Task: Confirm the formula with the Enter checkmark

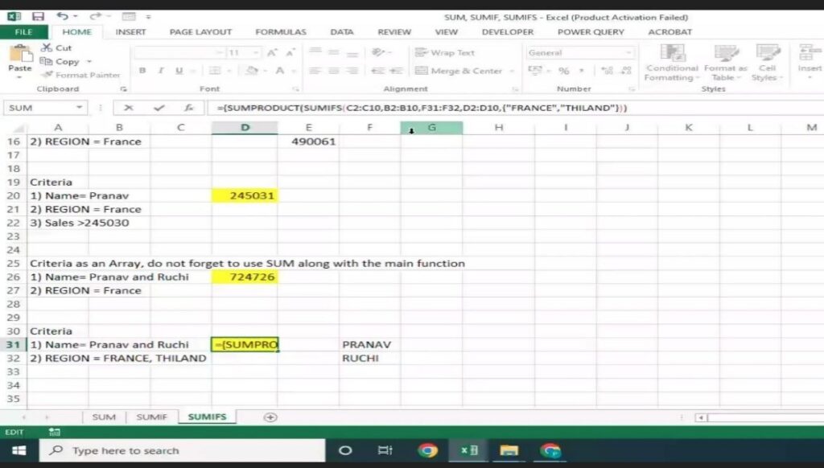Action: (x=159, y=108)
